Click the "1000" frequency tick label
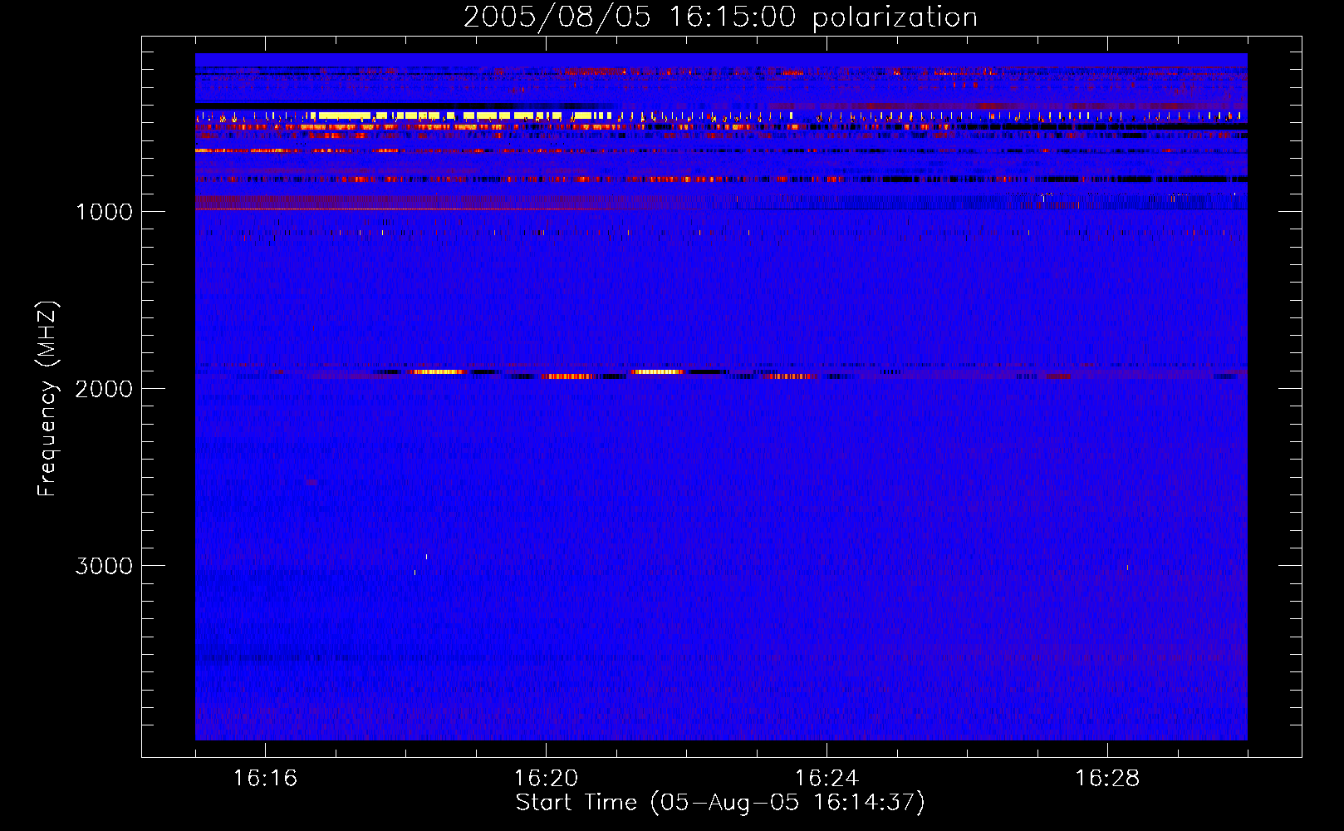Image resolution: width=1344 pixels, height=831 pixels. 104,212
